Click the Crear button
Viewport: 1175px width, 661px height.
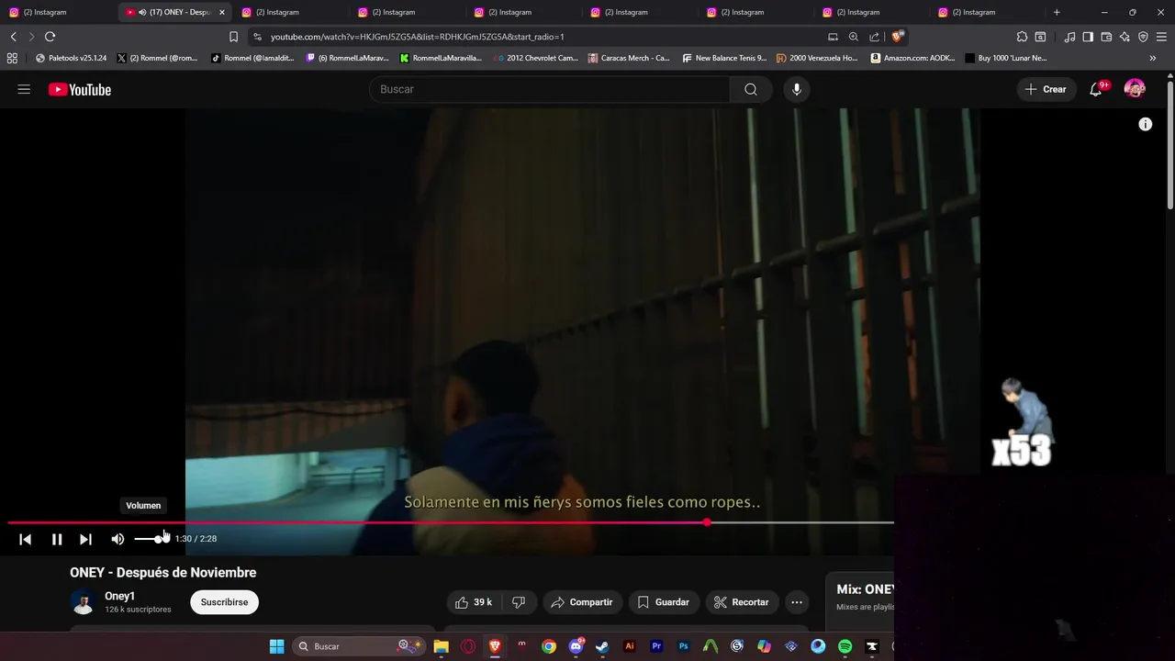tap(1046, 89)
